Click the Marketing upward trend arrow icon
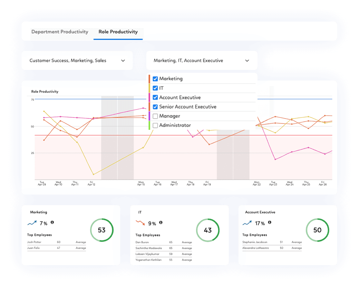The image size is (359, 287). pyautogui.click(x=32, y=223)
